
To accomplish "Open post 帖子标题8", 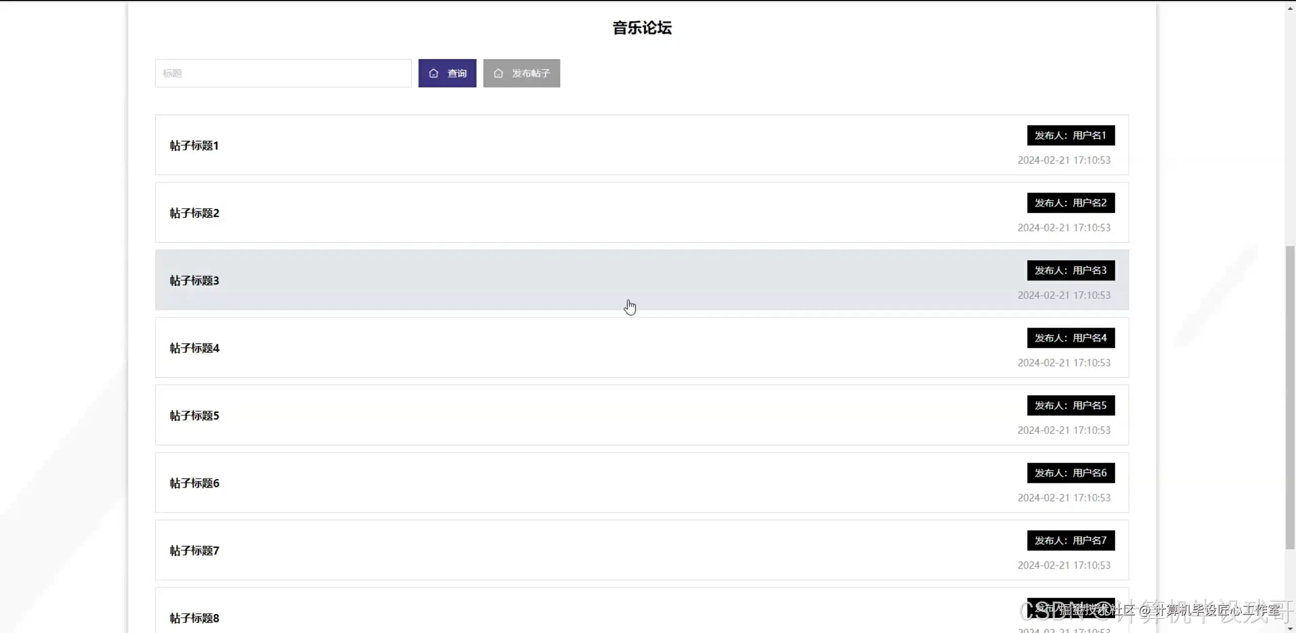I will pyautogui.click(x=194, y=618).
